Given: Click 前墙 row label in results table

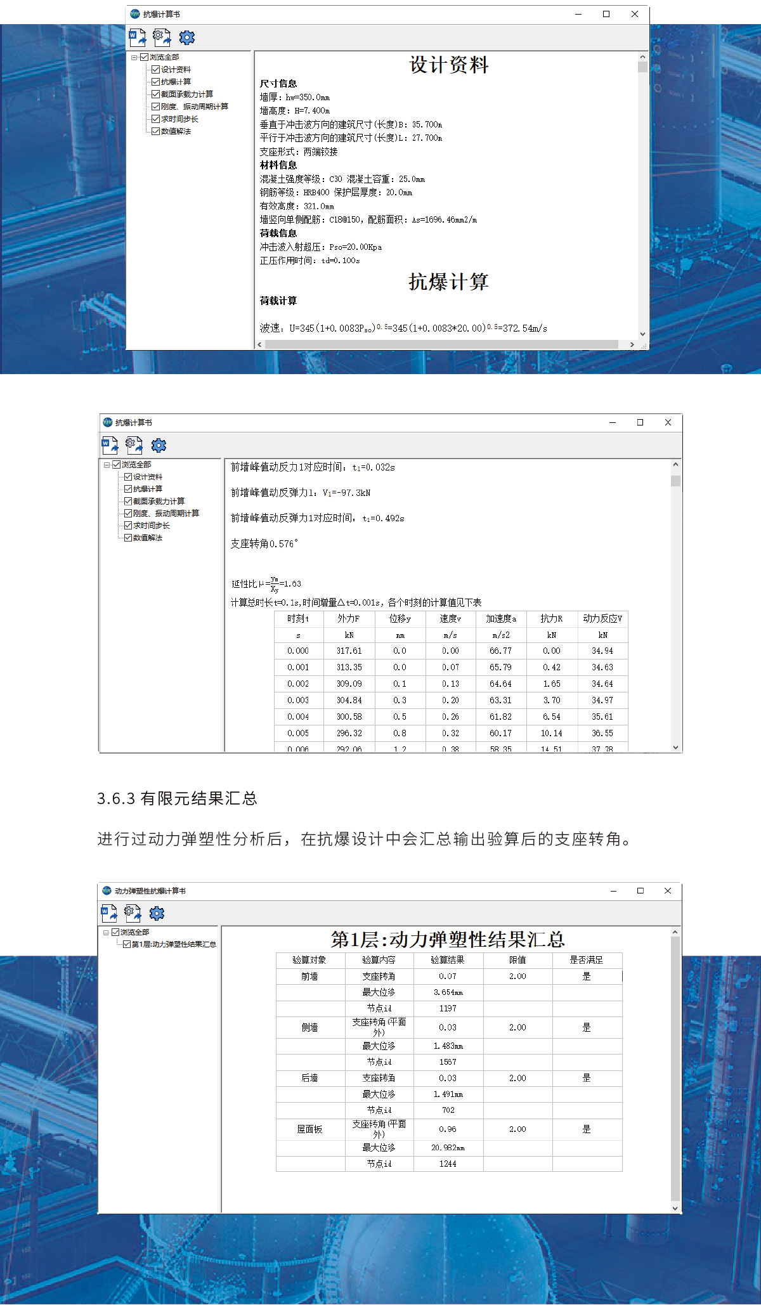Looking at the screenshot, I should click(x=309, y=977).
